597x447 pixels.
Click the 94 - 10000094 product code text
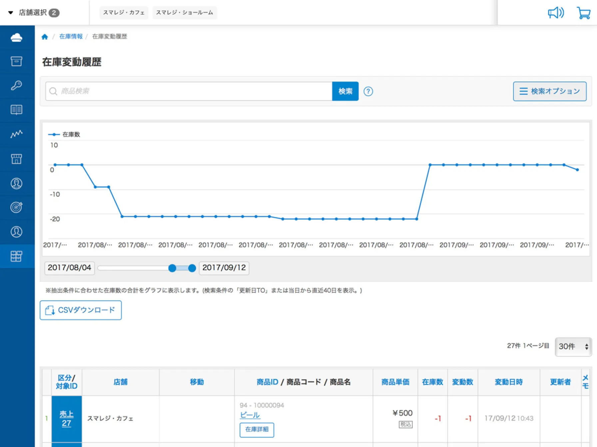pyautogui.click(x=262, y=405)
